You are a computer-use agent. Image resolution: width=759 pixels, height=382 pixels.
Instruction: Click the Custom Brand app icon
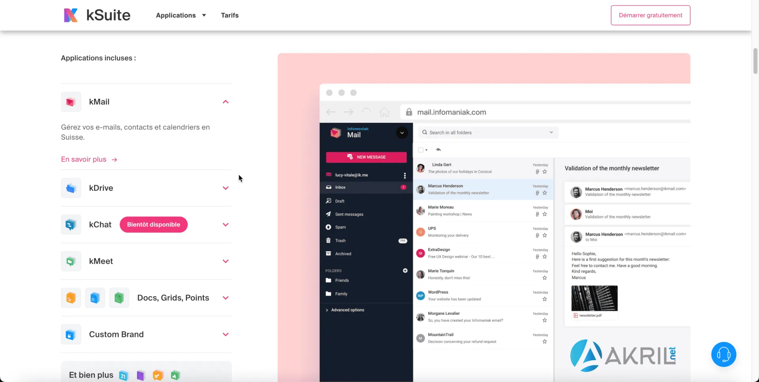pyautogui.click(x=71, y=335)
